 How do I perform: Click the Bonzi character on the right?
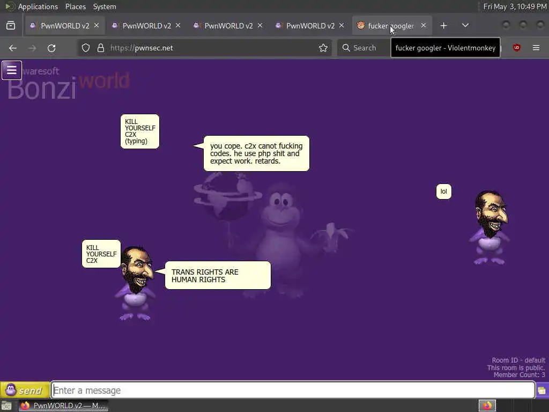click(490, 227)
